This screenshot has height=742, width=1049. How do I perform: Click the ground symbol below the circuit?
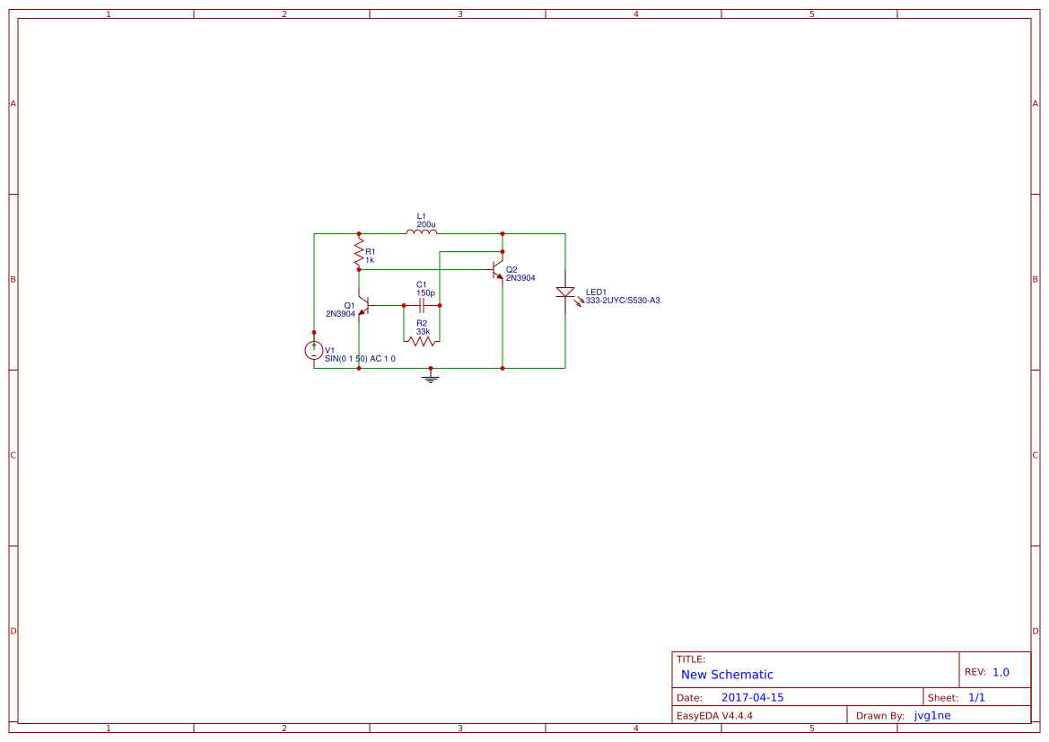(x=431, y=379)
